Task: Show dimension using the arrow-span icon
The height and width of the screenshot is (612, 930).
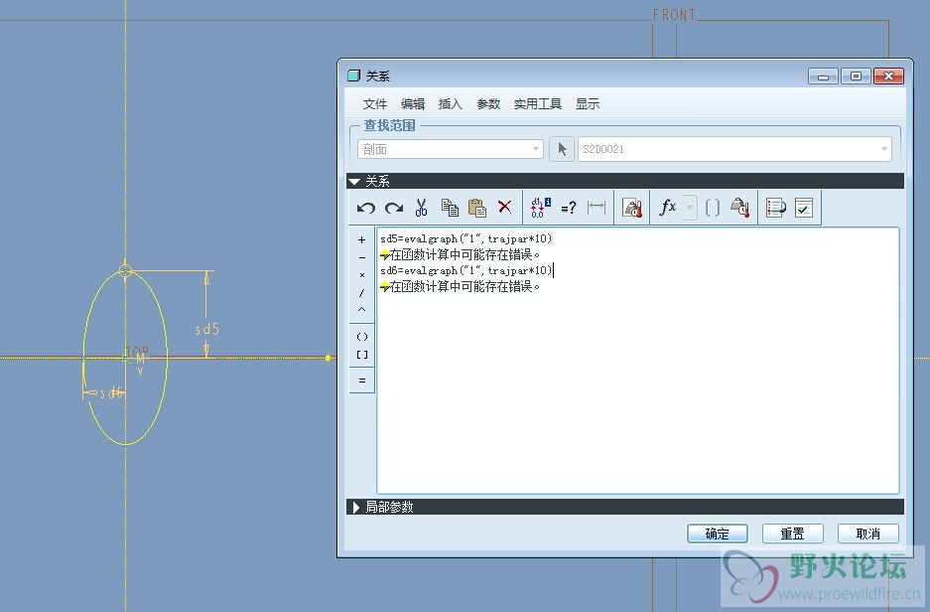Action: click(597, 208)
